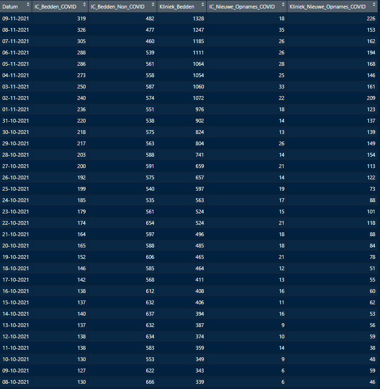
Task: Select date cell 04-11-2021
Action: tap(16, 75)
